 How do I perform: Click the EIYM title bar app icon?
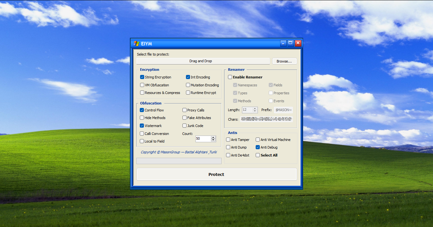(x=136, y=43)
